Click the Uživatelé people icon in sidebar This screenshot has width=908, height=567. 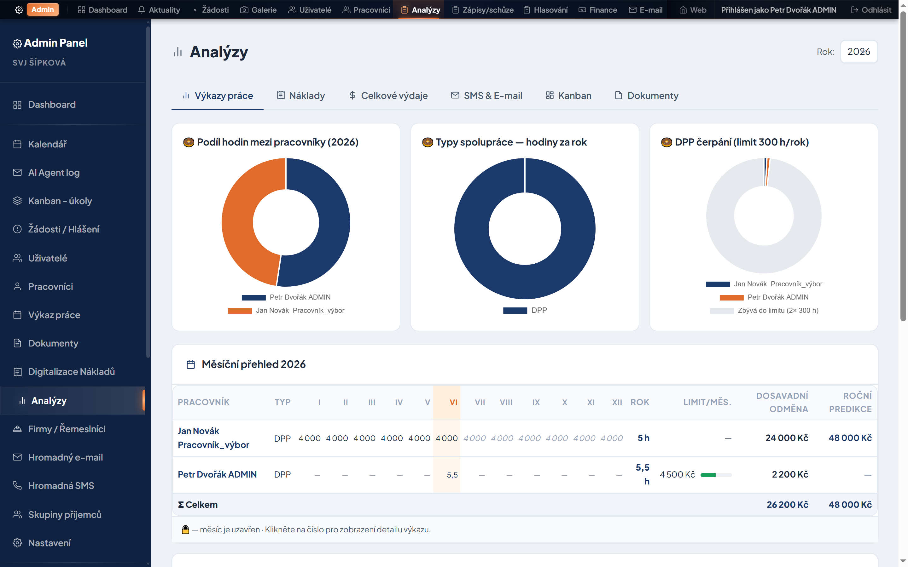coord(17,258)
